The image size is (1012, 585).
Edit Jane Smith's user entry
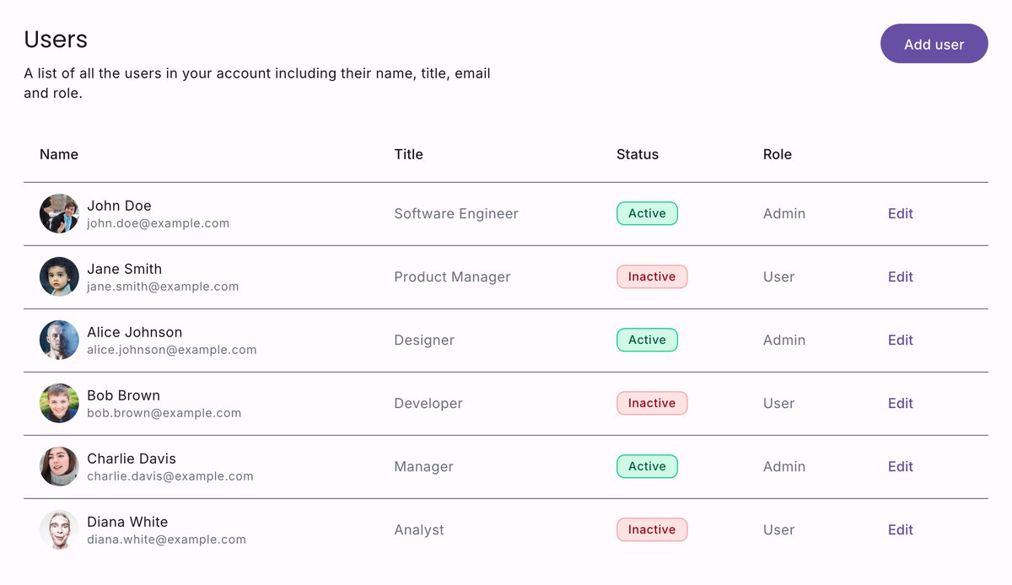(901, 277)
